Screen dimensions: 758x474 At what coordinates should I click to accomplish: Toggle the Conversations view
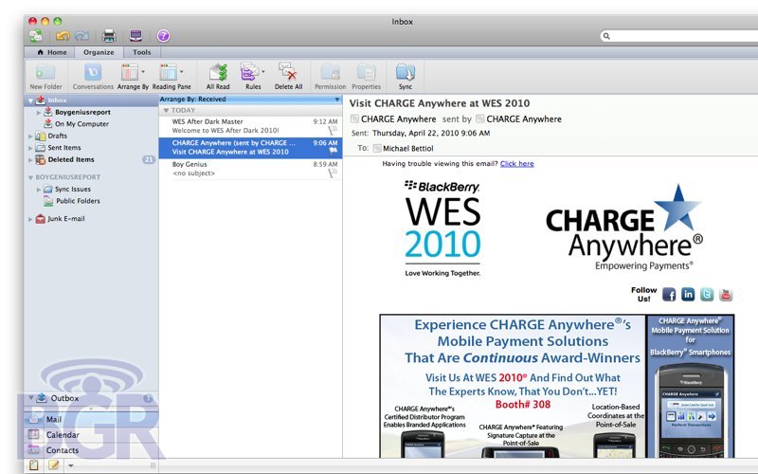[93, 72]
